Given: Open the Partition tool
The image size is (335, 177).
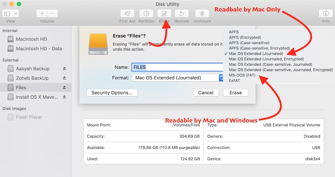Looking at the screenshot, I should pos(146,14).
